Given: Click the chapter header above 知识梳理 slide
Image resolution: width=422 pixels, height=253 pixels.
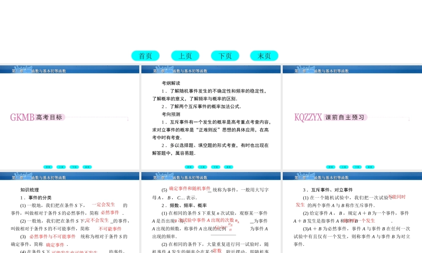Looking at the screenshot, I should coord(70,176).
